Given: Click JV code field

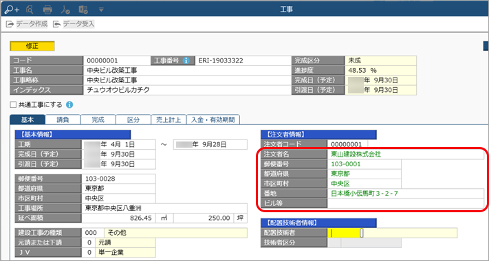Looking at the screenshot, I should [89, 252].
